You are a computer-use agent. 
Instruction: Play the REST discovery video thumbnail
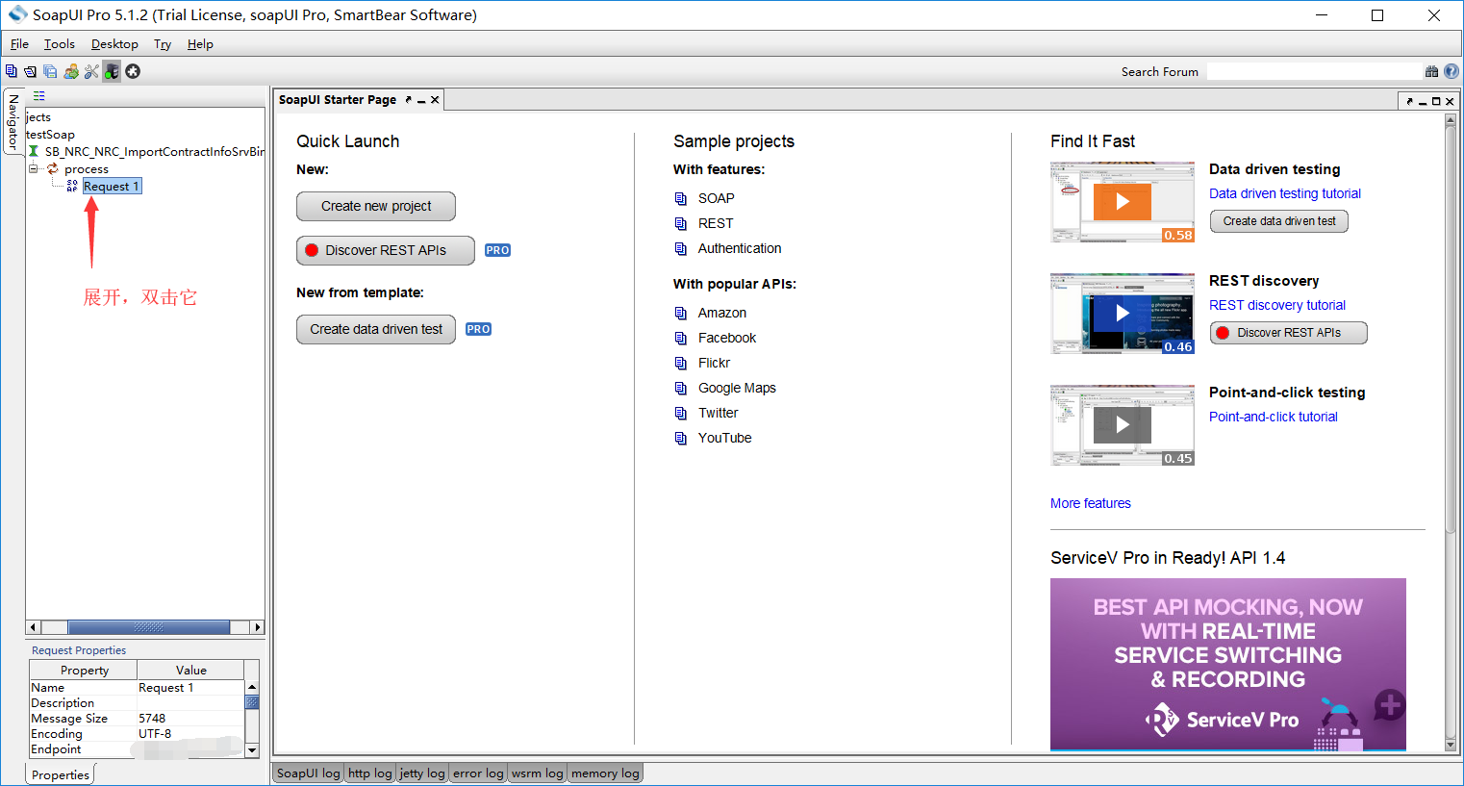point(1123,314)
